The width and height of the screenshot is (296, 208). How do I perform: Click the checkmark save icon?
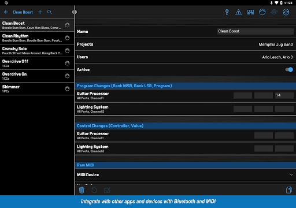click(107, 190)
